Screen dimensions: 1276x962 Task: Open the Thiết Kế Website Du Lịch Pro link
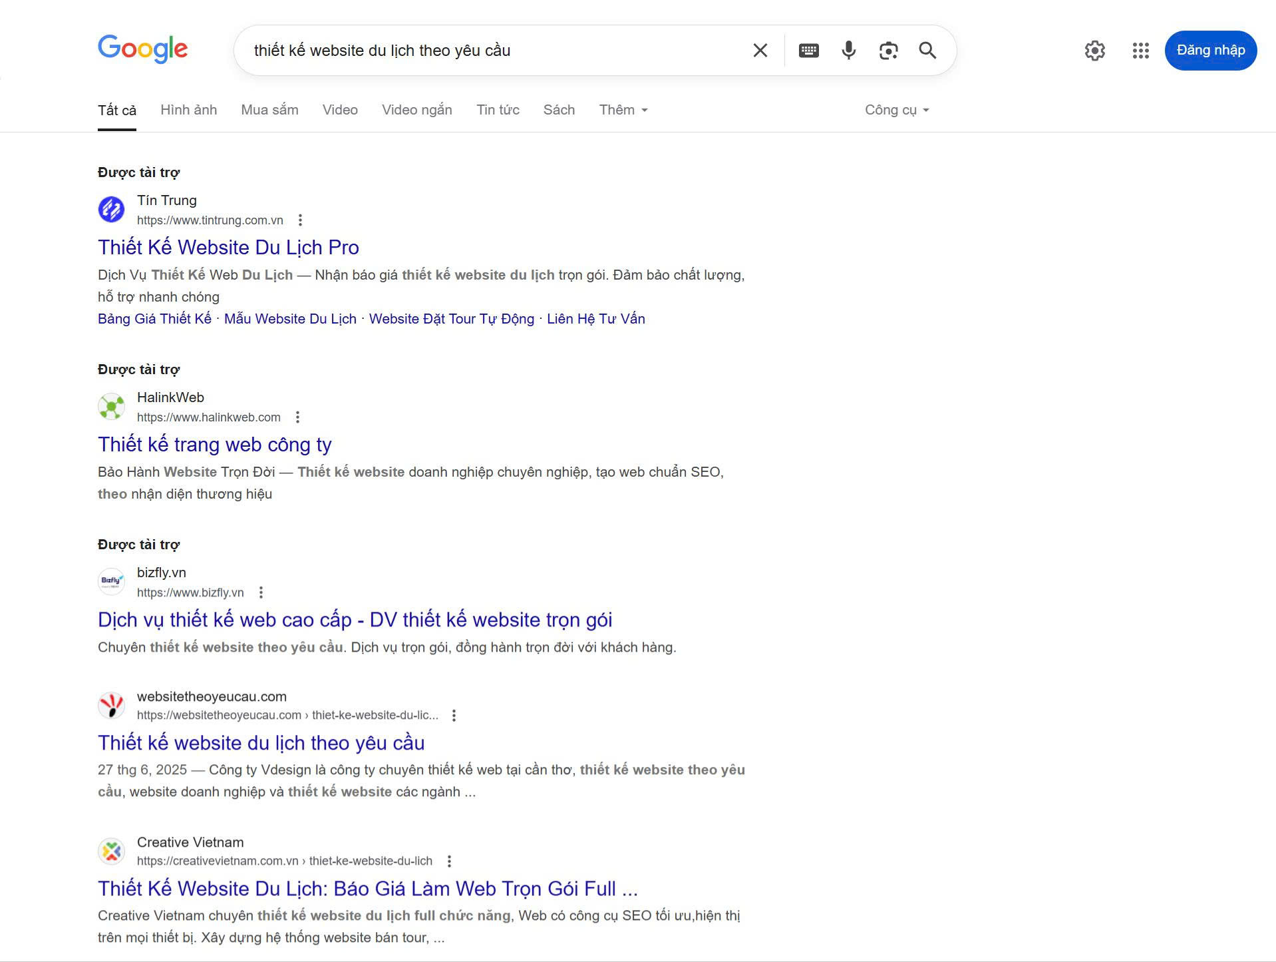tap(228, 248)
